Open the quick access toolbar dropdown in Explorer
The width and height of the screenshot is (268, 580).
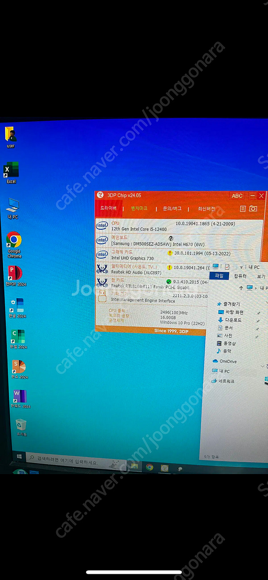point(241,267)
